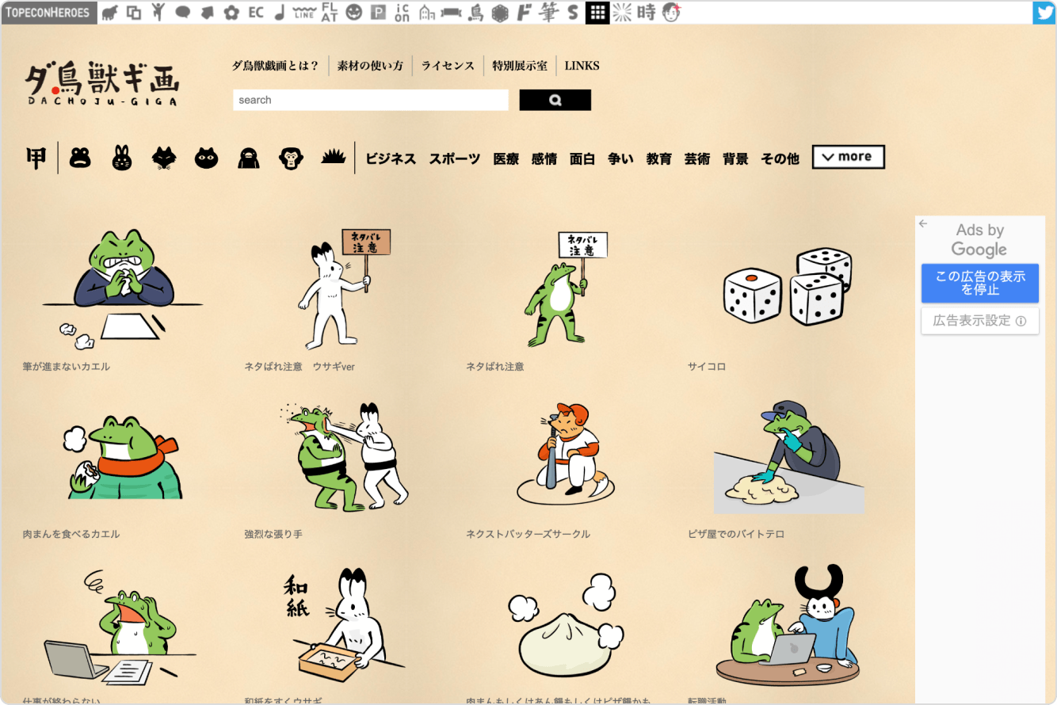Open the ダ鳥獣戯画とは？ page
This screenshot has width=1057, height=705.
275,66
